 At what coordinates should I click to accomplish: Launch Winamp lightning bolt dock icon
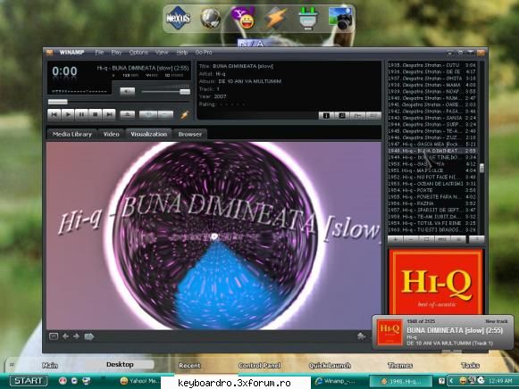click(x=275, y=18)
